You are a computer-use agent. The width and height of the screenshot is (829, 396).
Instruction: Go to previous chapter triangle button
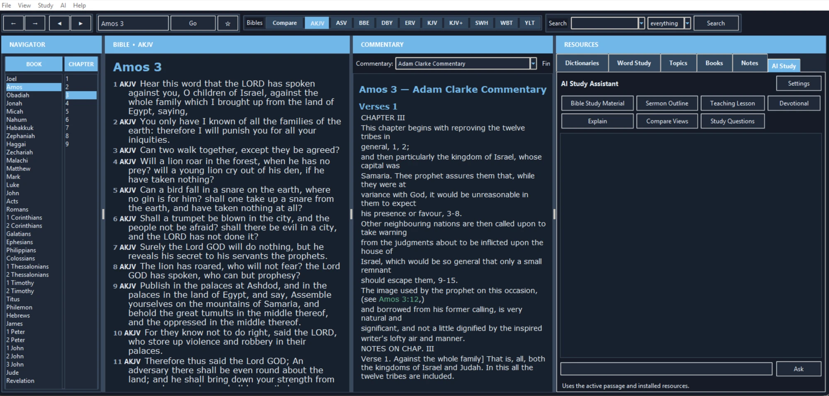point(59,23)
